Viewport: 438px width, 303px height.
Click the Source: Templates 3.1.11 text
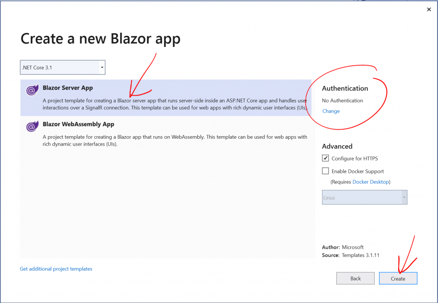(x=351, y=255)
